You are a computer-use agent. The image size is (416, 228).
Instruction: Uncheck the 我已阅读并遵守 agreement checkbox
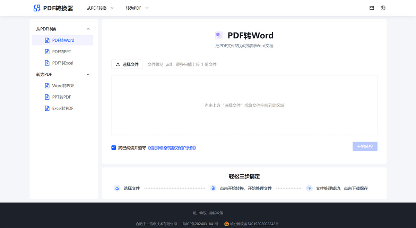(114, 147)
